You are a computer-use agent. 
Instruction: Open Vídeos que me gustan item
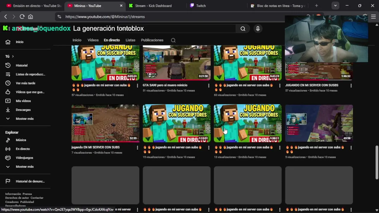pyautogui.click(x=25, y=92)
